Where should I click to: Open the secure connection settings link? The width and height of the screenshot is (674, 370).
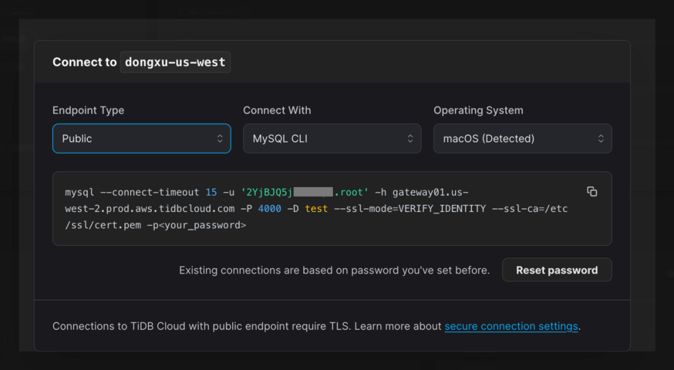coord(511,326)
